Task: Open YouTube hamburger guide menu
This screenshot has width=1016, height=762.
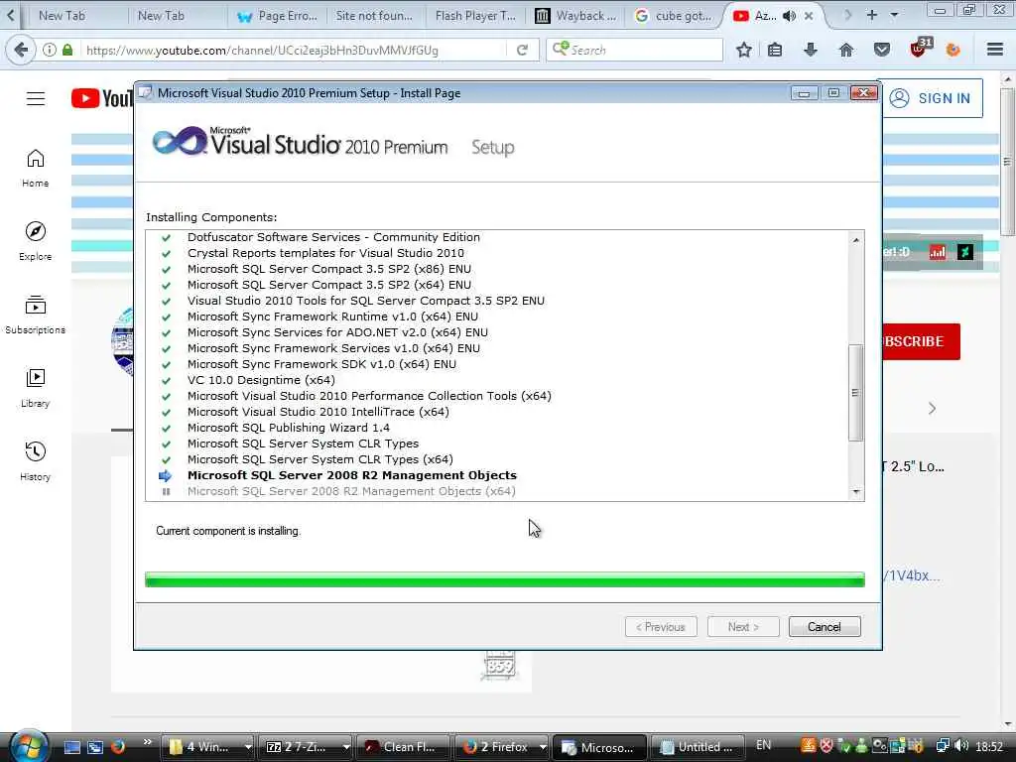Action: click(x=36, y=98)
